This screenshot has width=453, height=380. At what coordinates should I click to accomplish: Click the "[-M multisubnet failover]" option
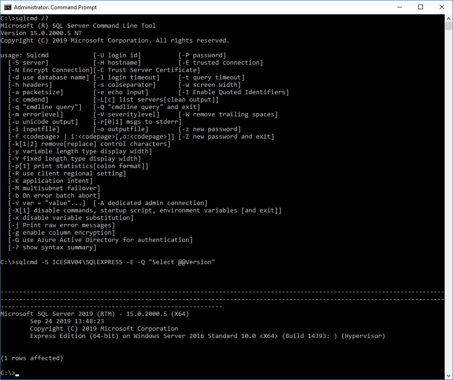pyautogui.click(x=54, y=188)
